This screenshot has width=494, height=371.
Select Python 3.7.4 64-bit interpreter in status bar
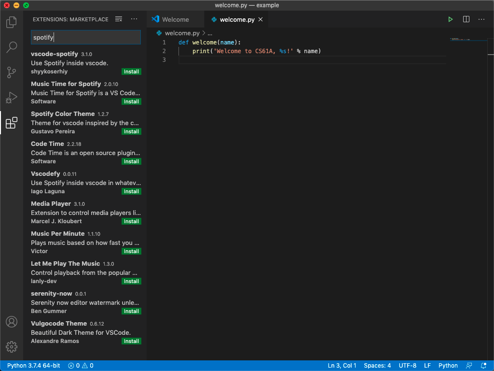coord(33,366)
